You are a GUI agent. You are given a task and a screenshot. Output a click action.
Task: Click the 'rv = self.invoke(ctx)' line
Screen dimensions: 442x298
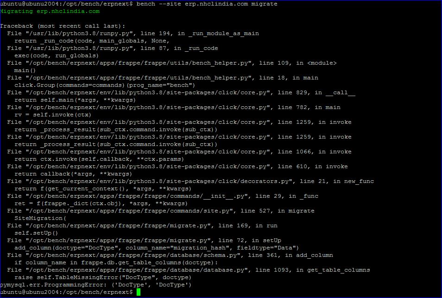[53, 115]
